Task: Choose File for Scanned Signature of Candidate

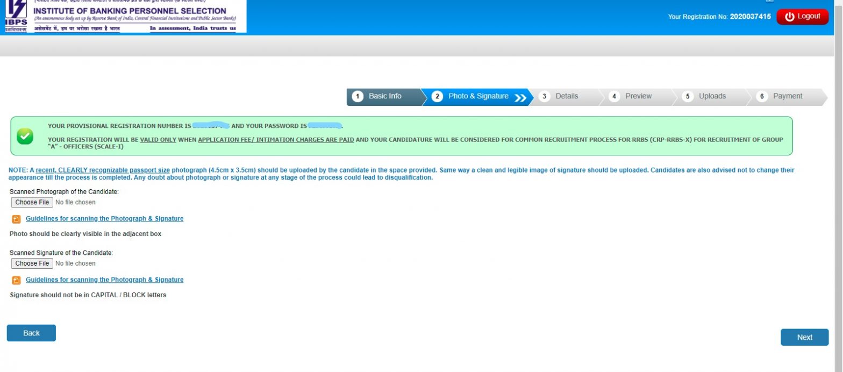Action: coord(32,263)
